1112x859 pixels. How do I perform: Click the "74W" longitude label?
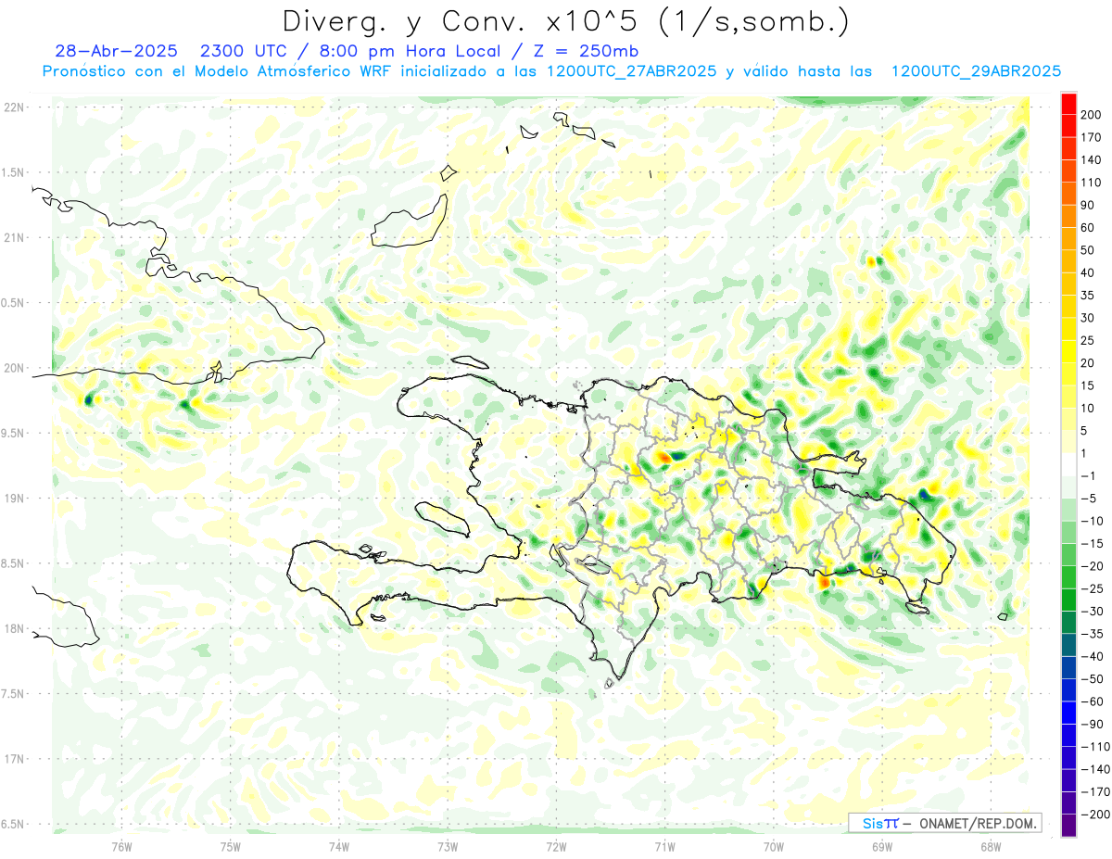pyautogui.click(x=338, y=847)
